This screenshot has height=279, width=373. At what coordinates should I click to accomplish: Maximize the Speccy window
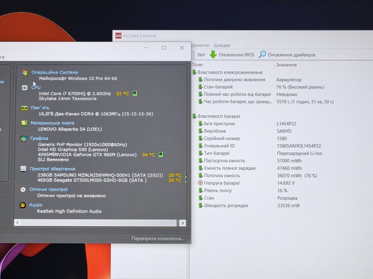[x=164, y=48]
